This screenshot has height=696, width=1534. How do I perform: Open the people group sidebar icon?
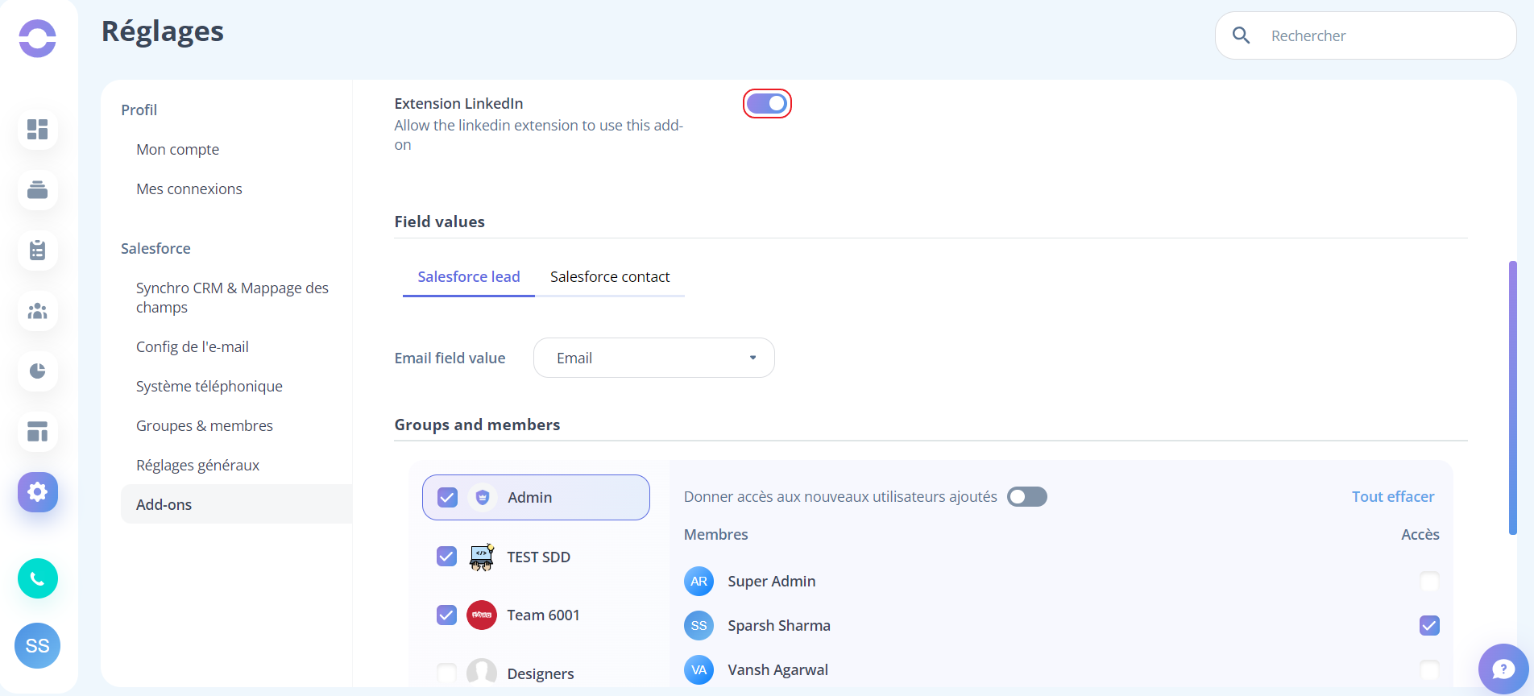(x=37, y=311)
